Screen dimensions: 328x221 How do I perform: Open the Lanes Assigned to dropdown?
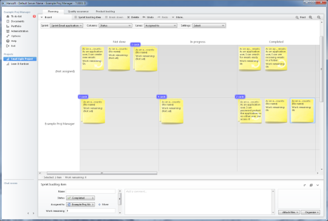(160, 25)
